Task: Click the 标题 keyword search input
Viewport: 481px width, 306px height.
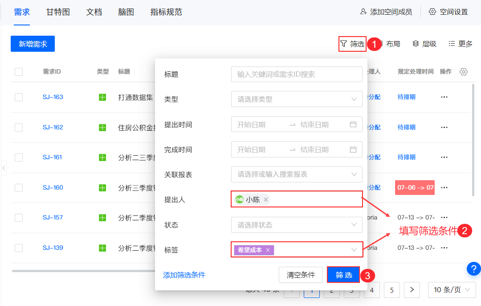Action: pos(297,74)
